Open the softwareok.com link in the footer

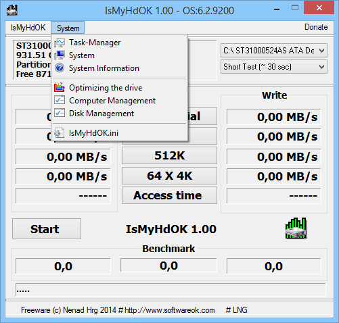[x=170, y=310]
